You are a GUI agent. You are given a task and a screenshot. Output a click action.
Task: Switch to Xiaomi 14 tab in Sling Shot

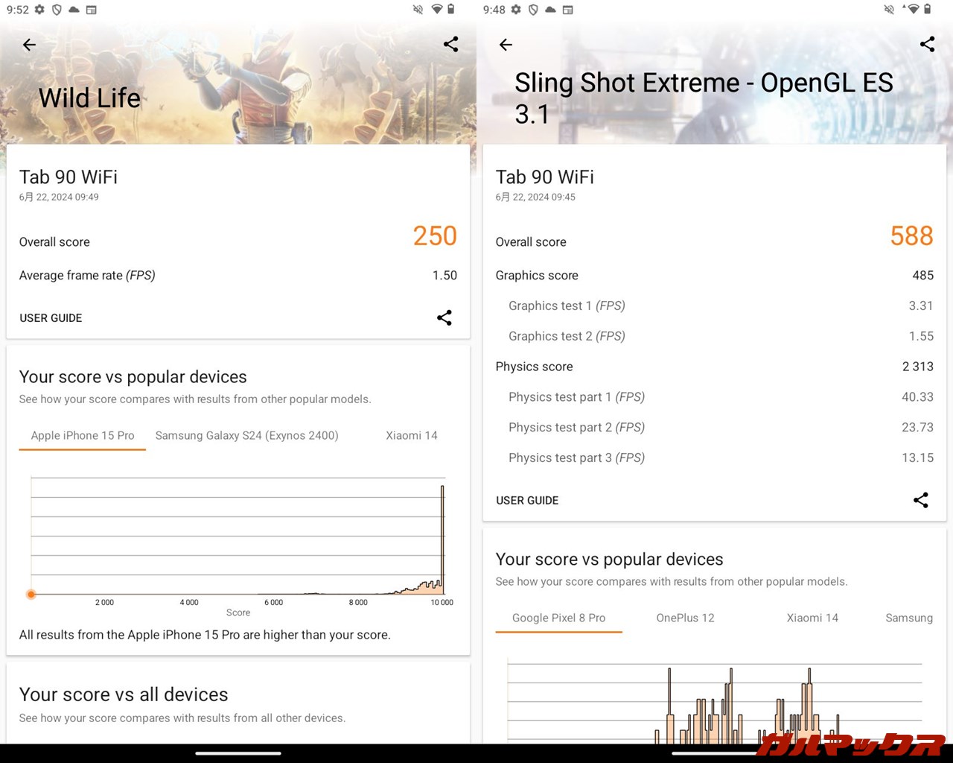pos(812,618)
